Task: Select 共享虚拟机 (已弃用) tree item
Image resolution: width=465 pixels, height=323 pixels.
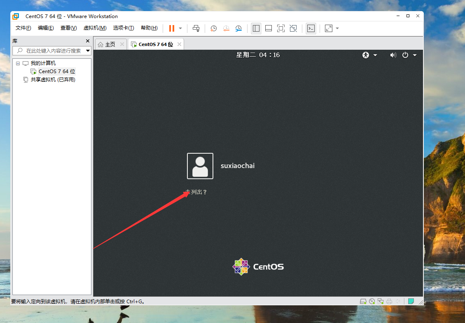Action: pyautogui.click(x=53, y=80)
